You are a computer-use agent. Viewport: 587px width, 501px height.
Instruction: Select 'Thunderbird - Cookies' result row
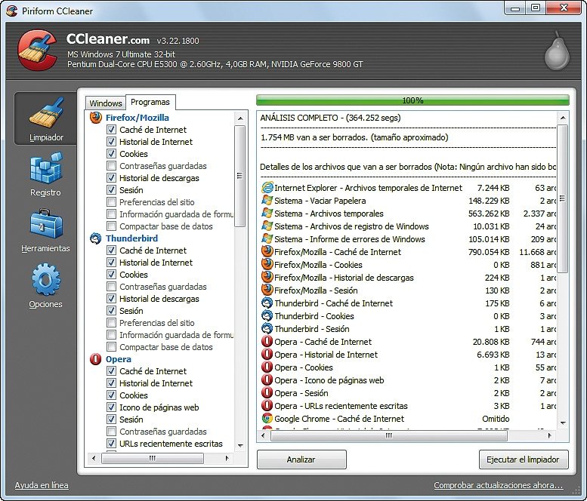pyautogui.click(x=408, y=316)
